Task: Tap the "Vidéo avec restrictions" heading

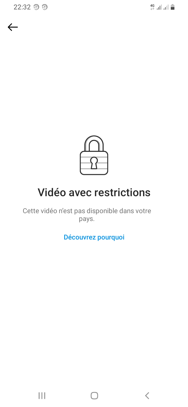Action: pos(94,193)
